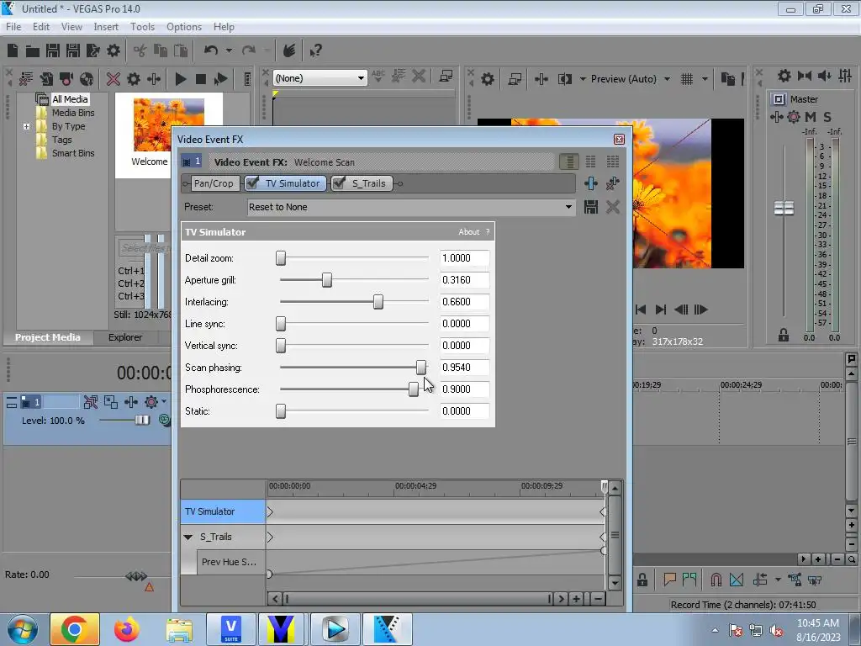
Task: Toggle the TV Simulator effect checkbox
Action: pos(252,183)
